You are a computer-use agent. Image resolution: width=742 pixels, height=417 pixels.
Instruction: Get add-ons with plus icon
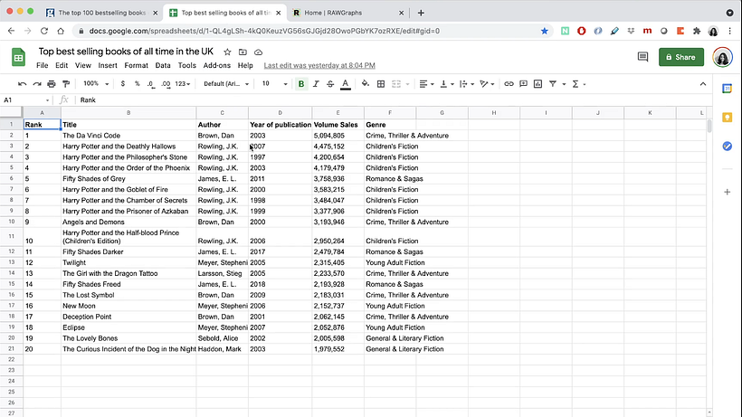pyautogui.click(x=728, y=192)
